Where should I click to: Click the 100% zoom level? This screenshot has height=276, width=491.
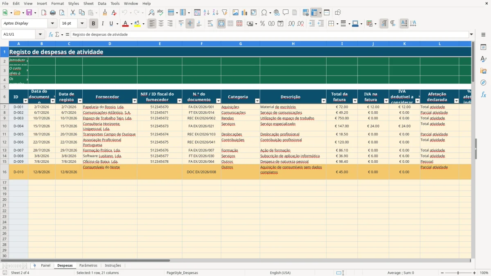[484, 273]
